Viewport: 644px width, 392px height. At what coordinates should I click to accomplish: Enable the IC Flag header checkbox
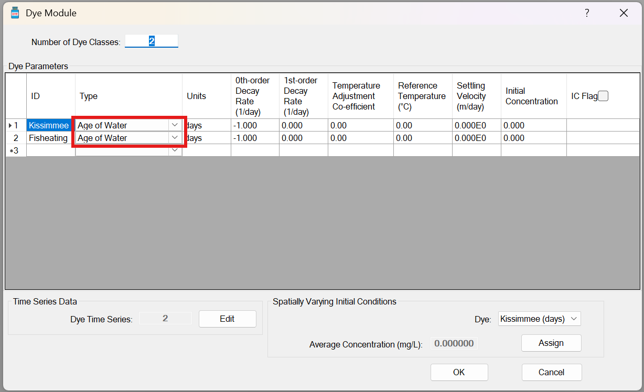pos(603,96)
